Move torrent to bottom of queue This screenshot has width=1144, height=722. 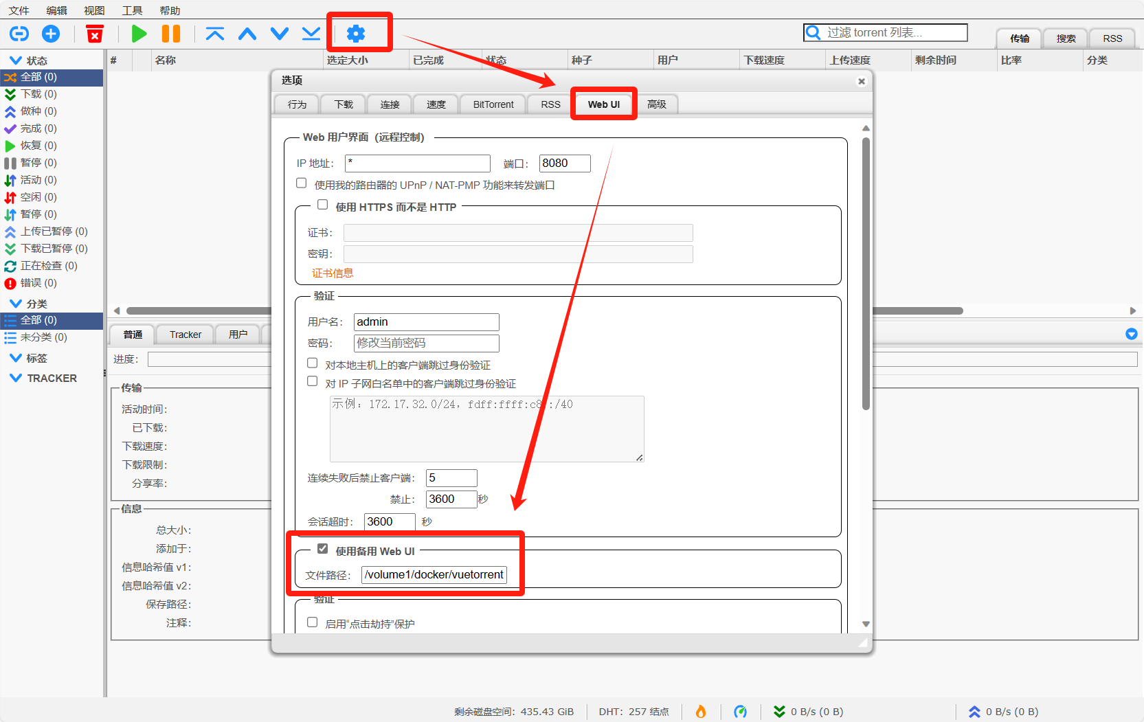[x=311, y=34]
